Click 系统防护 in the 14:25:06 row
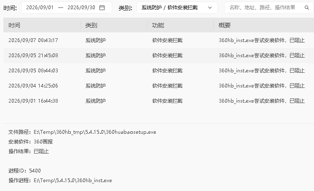Viewport: 314px width, 191px height. pos(96,86)
